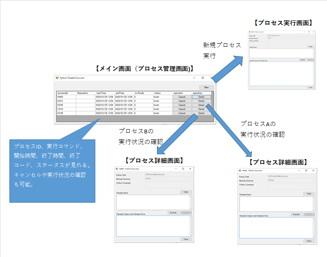327x257 pixels.
Task: Click Execute in Process B detail window
Action: (173, 213)
